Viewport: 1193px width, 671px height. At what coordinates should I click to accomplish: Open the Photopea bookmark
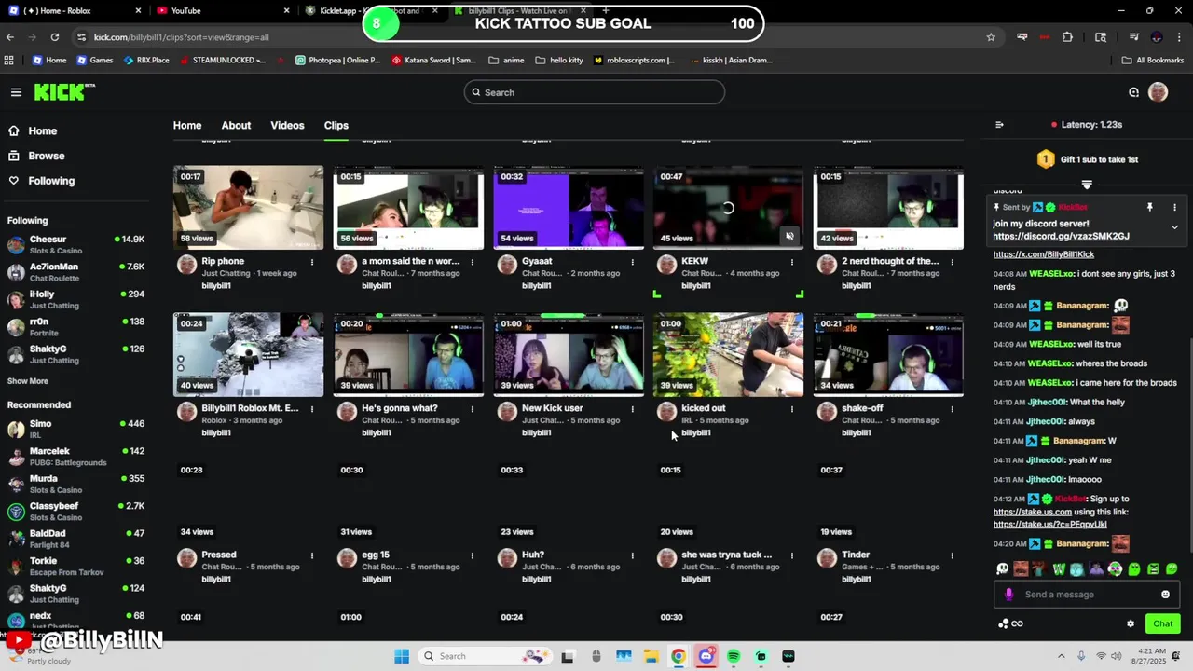pos(337,60)
